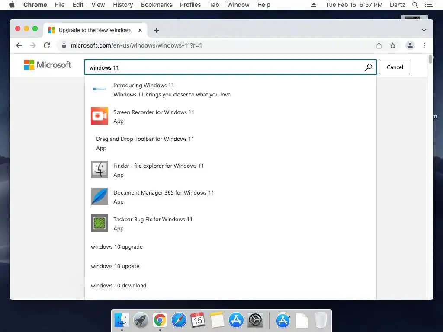The height and width of the screenshot is (332, 443).
Task: Click the padlock site info icon
Action: (64, 45)
